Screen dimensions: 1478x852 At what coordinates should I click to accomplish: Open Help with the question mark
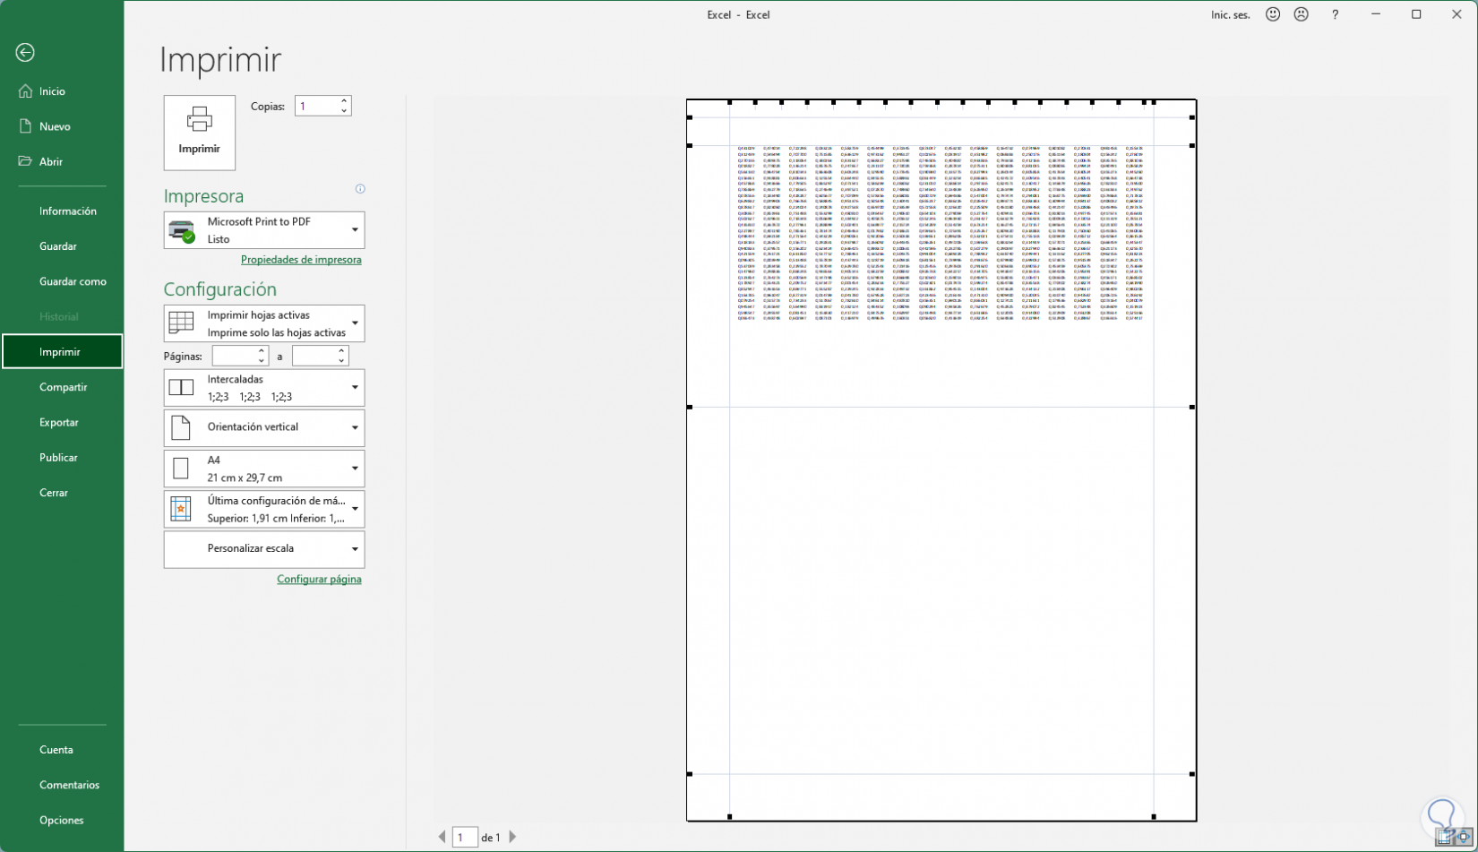tap(1335, 14)
